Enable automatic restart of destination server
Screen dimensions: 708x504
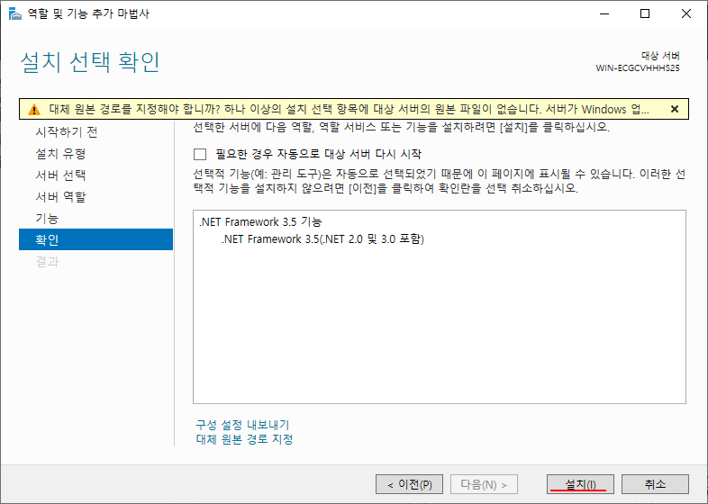point(200,154)
